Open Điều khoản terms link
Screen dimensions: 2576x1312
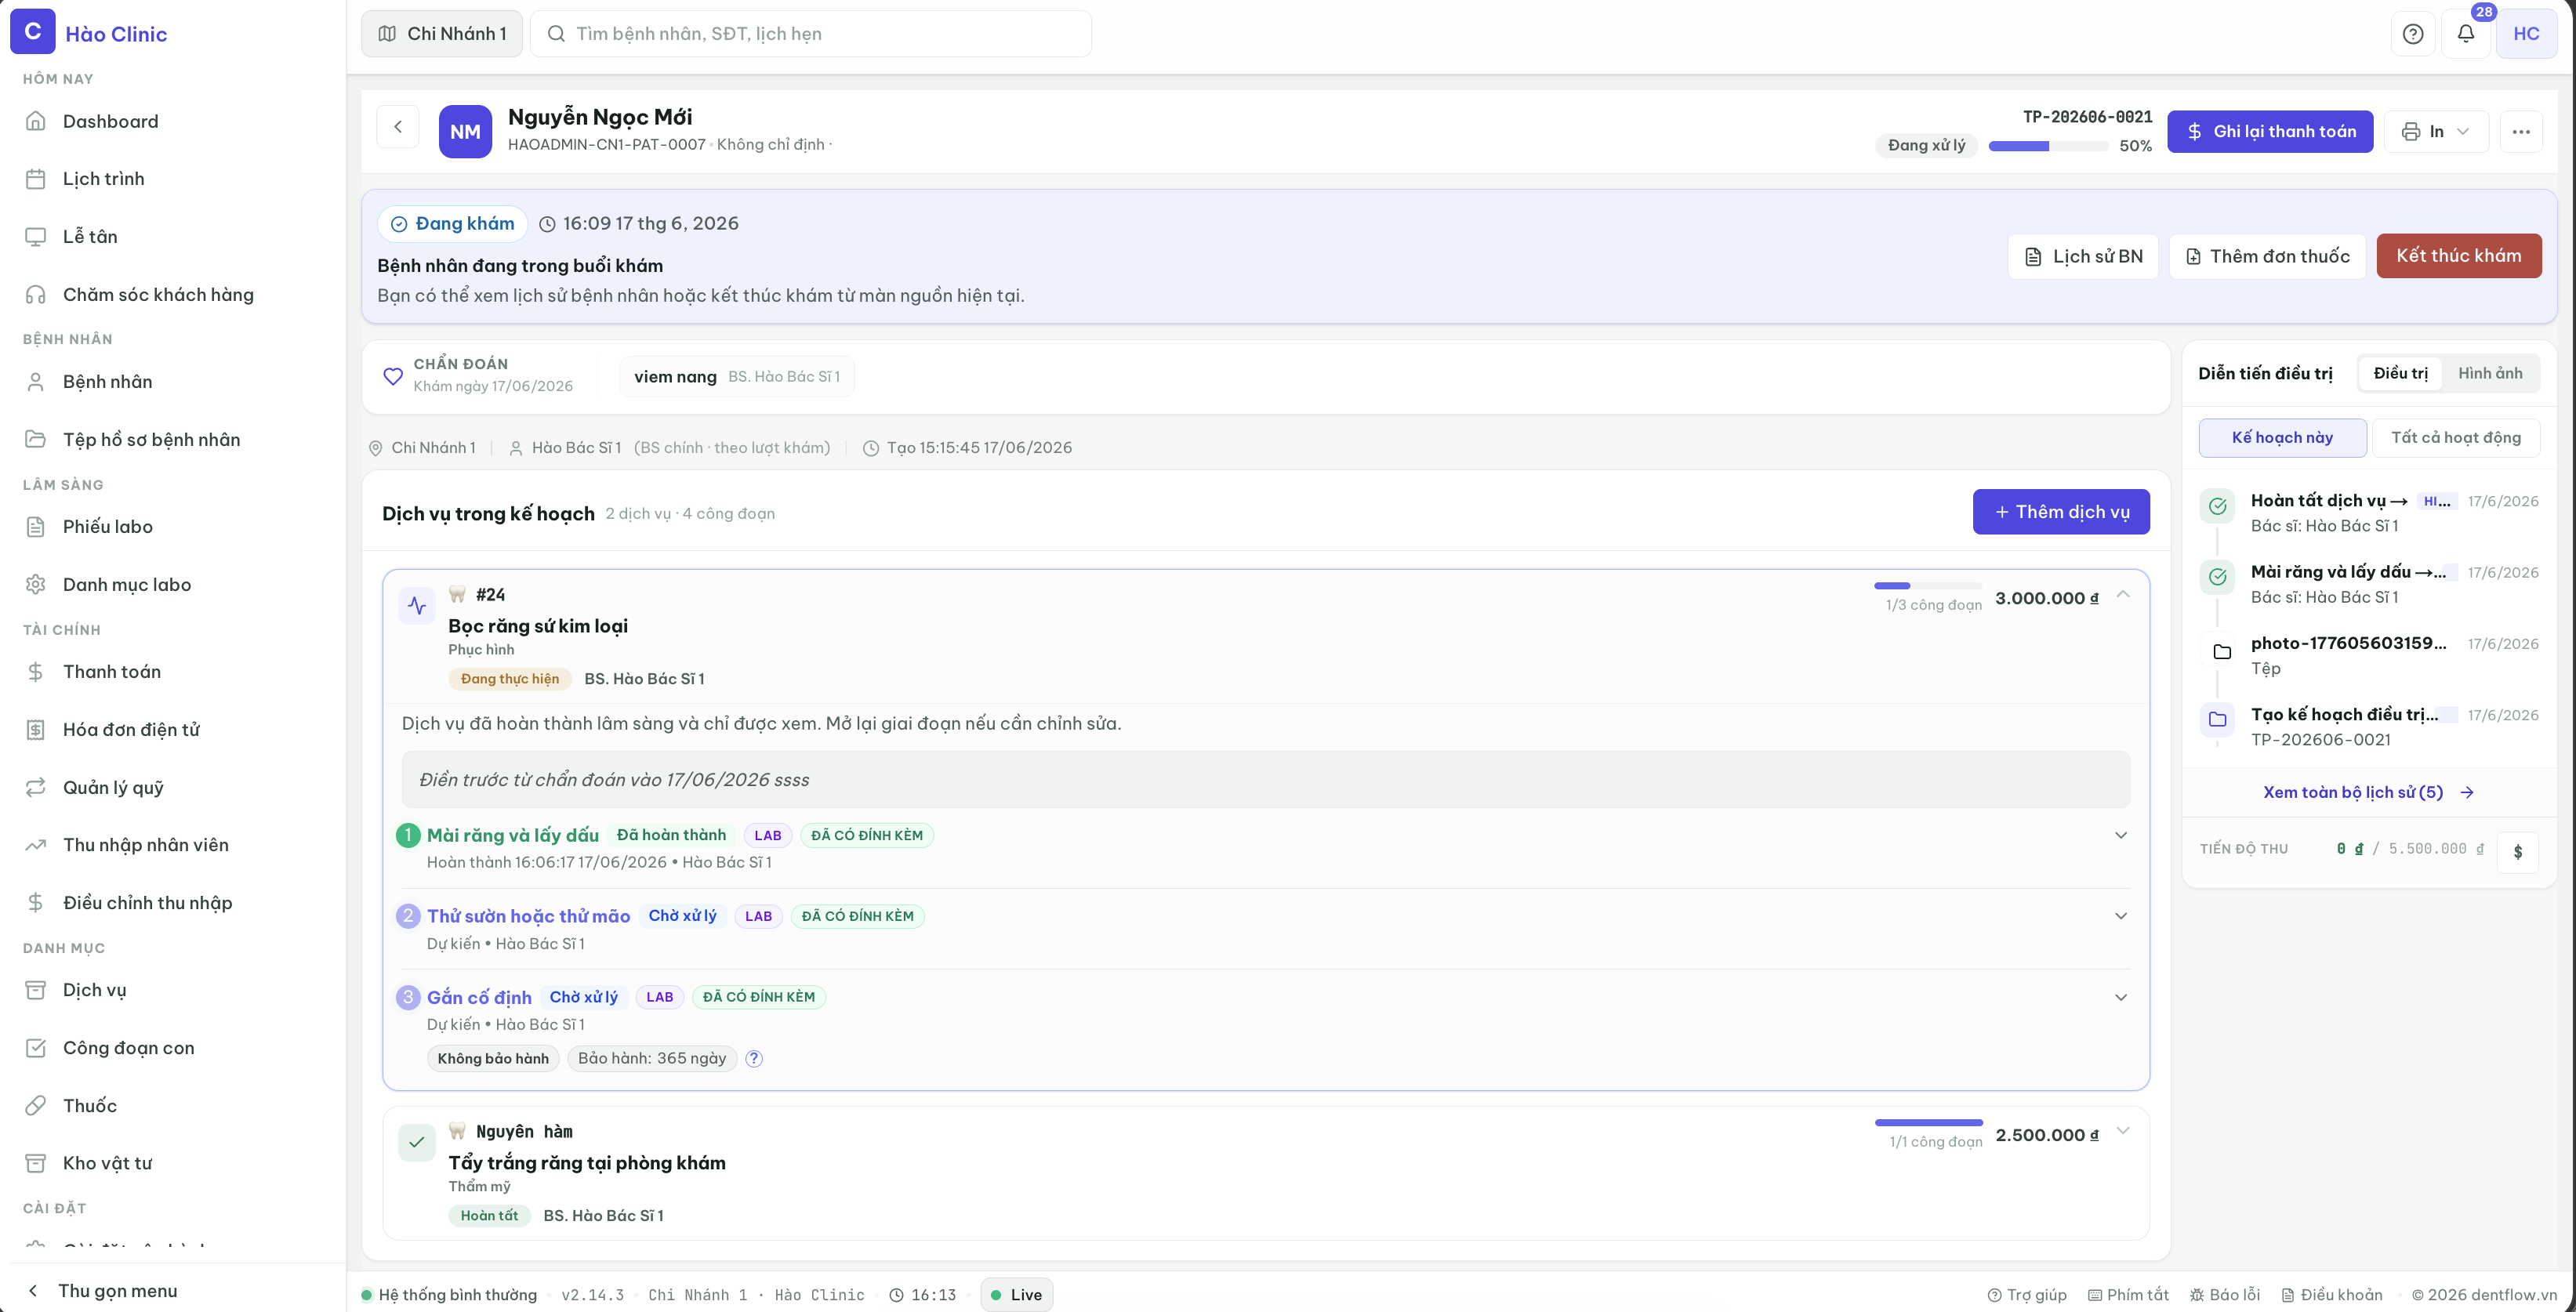tap(2332, 1295)
